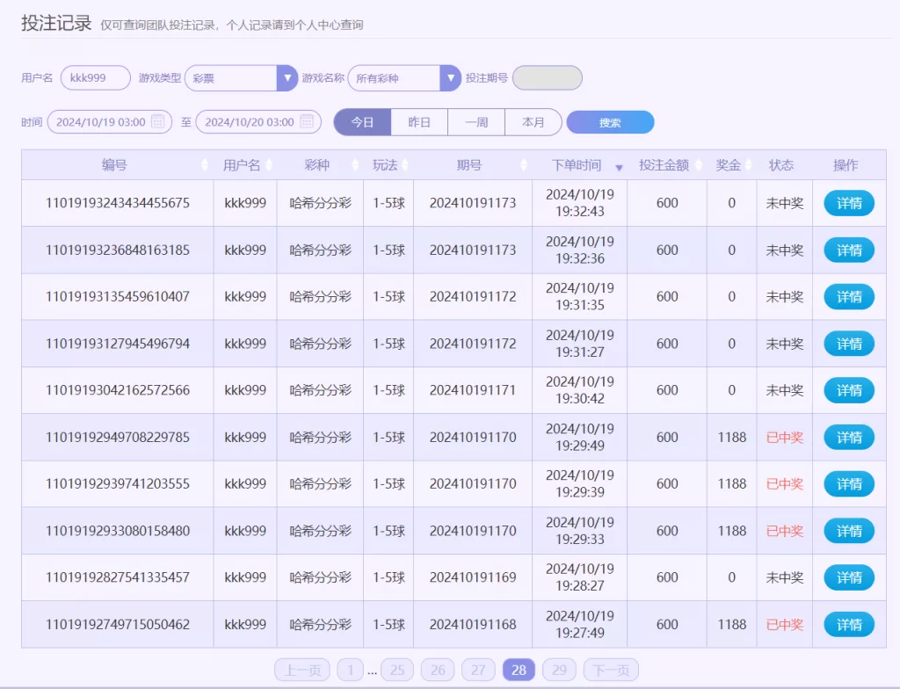Open the end time calendar icon
The width and height of the screenshot is (900, 689).
pos(307,122)
